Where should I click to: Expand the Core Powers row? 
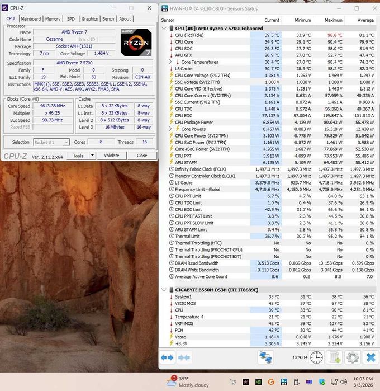(x=170, y=129)
